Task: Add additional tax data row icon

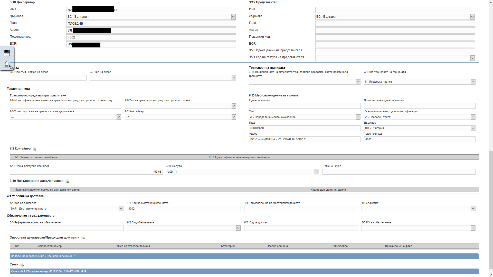Action: [67, 181]
